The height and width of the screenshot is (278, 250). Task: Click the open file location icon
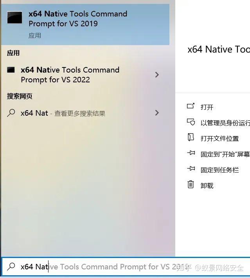pos(191,137)
